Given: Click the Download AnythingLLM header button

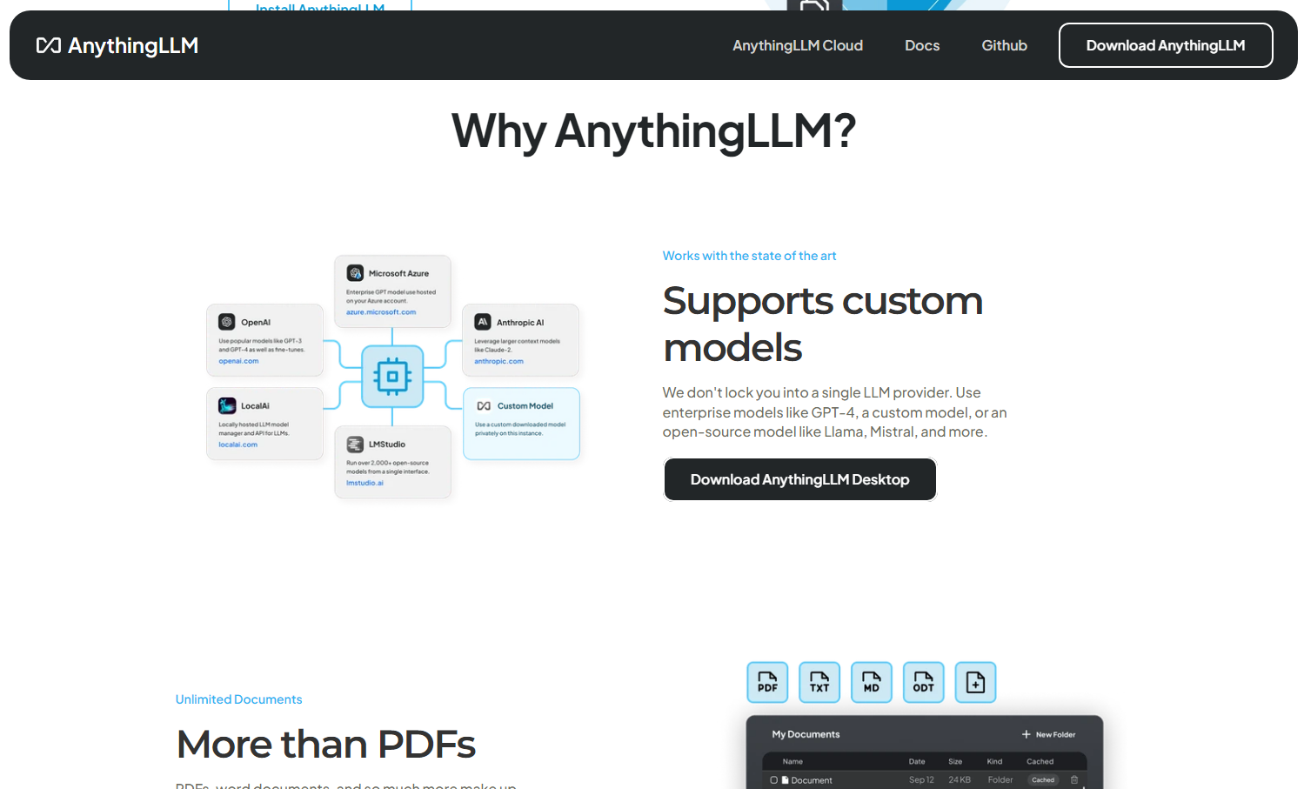Looking at the screenshot, I should (x=1166, y=45).
